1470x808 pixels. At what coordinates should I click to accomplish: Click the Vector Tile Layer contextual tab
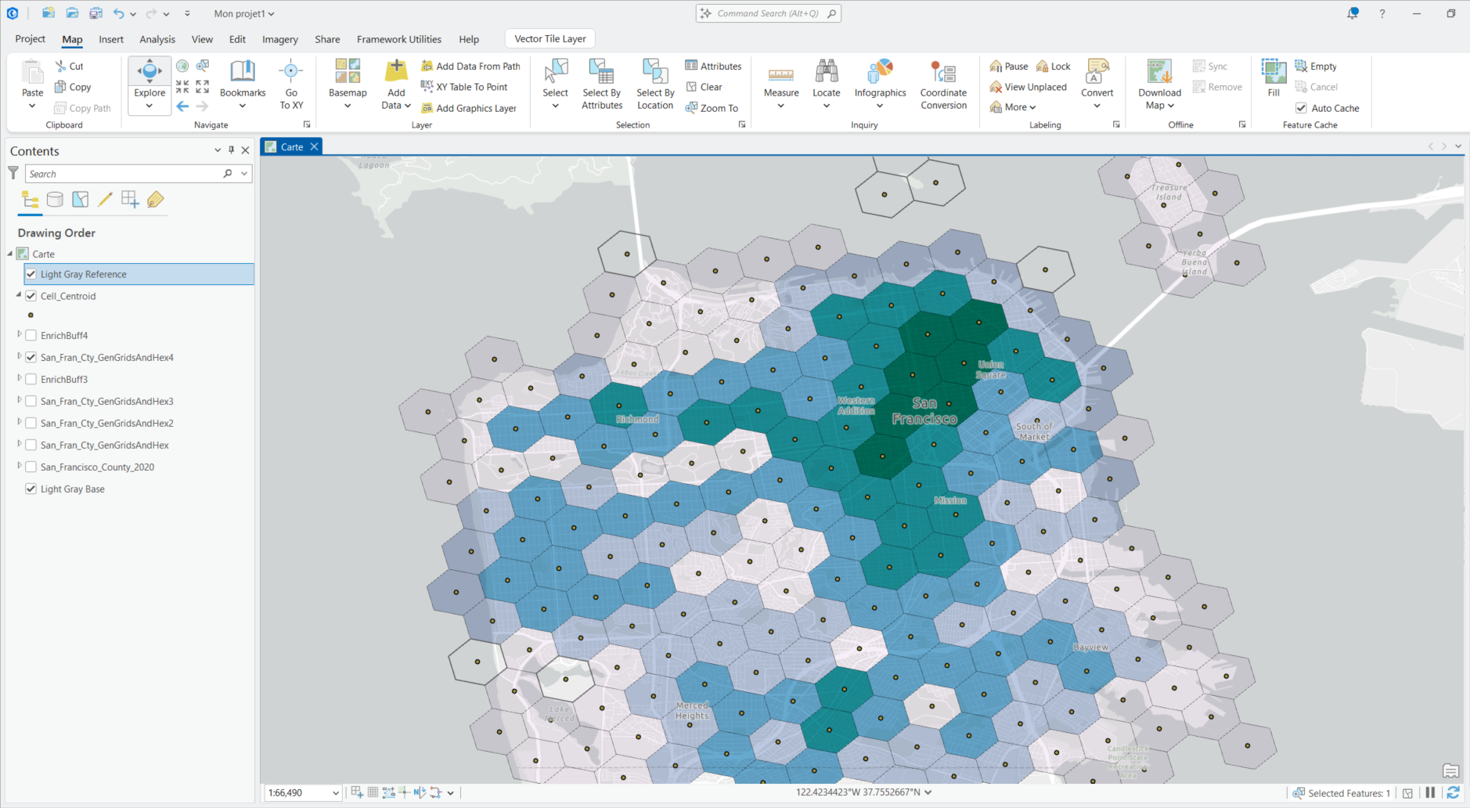pyautogui.click(x=549, y=38)
